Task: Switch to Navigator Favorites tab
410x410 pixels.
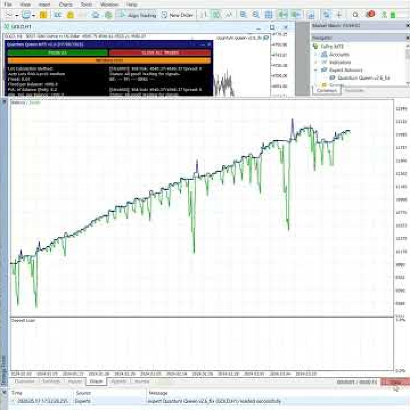Action: coord(354,90)
